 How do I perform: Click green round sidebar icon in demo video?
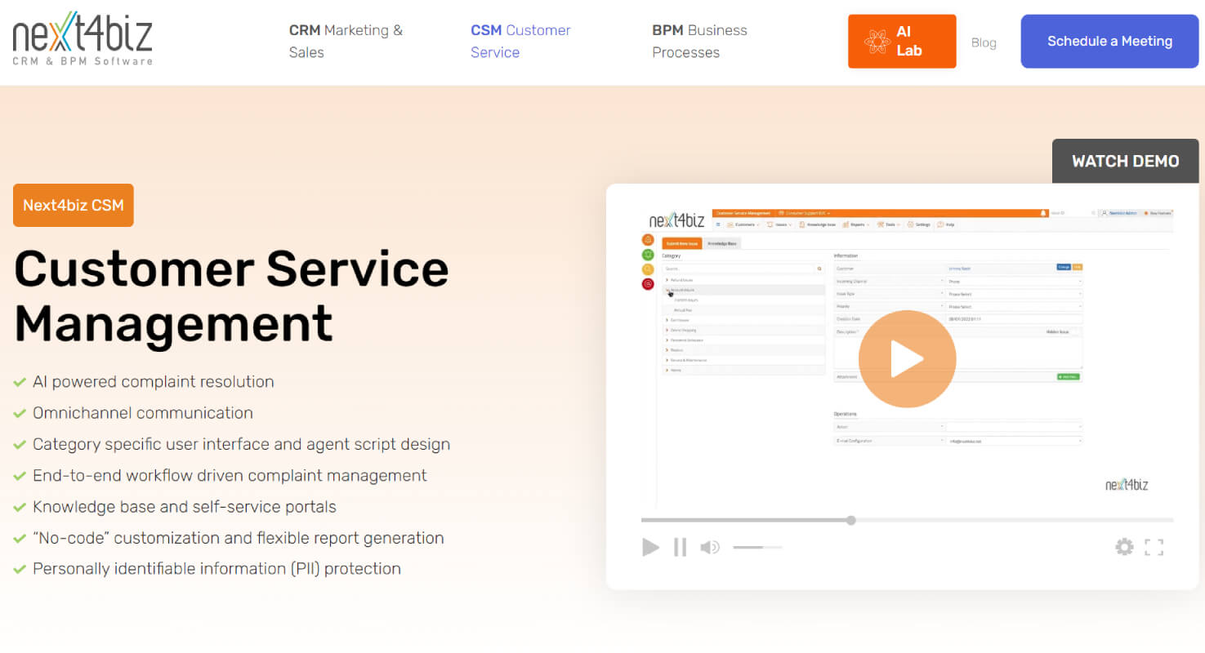[x=648, y=255]
